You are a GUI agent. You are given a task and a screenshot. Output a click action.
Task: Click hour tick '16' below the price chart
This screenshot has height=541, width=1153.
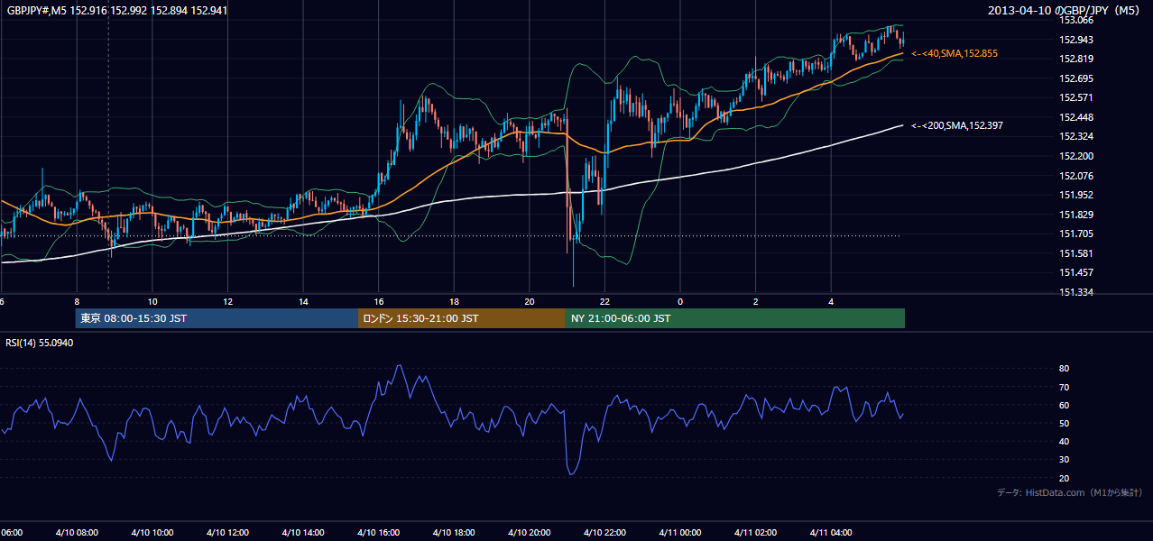coord(379,302)
